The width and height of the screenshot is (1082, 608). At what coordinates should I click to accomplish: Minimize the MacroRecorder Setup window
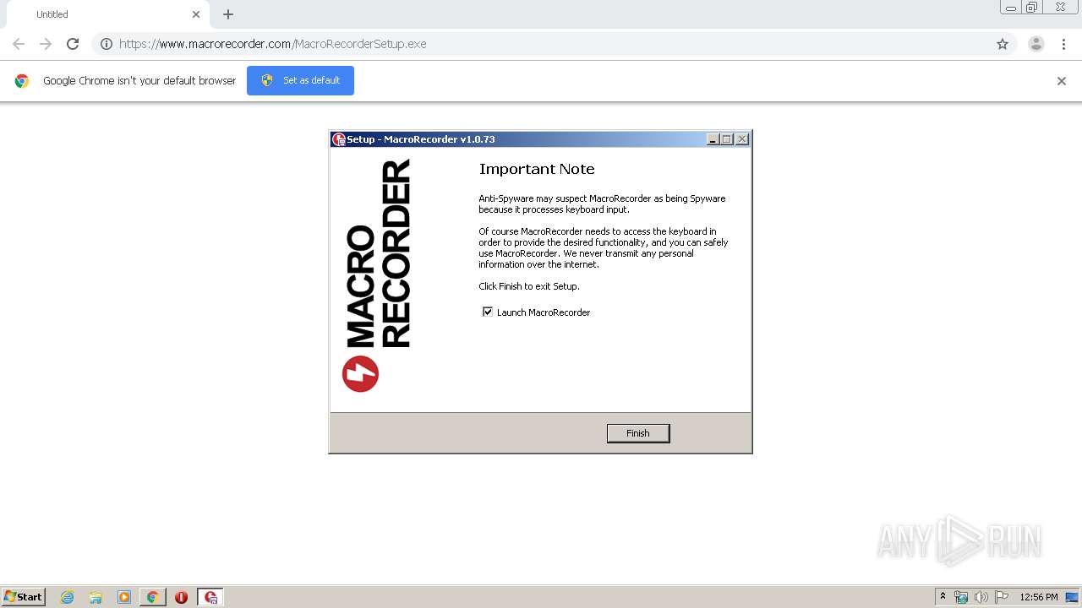click(713, 139)
